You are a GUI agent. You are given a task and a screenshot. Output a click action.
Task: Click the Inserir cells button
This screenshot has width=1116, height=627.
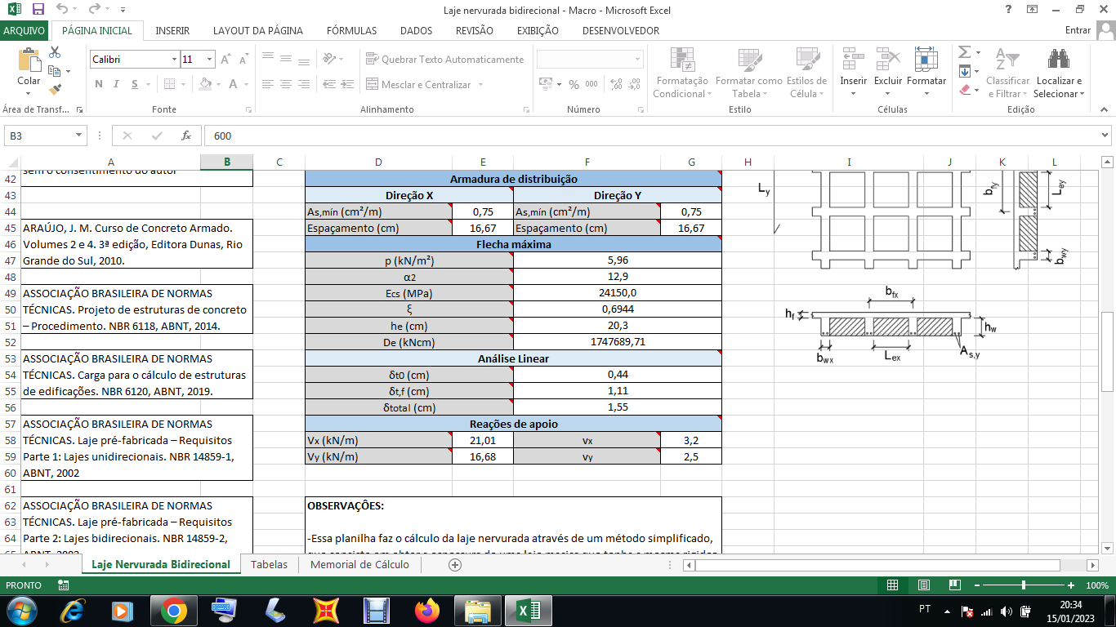click(x=854, y=73)
